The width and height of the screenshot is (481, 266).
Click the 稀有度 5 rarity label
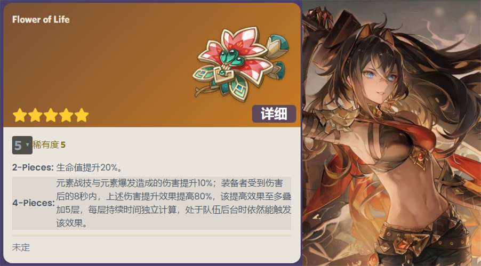49,145
